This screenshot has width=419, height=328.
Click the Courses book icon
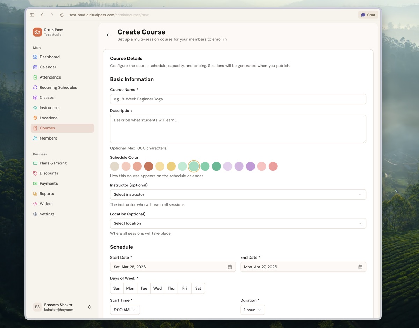click(x=35, y=128)
